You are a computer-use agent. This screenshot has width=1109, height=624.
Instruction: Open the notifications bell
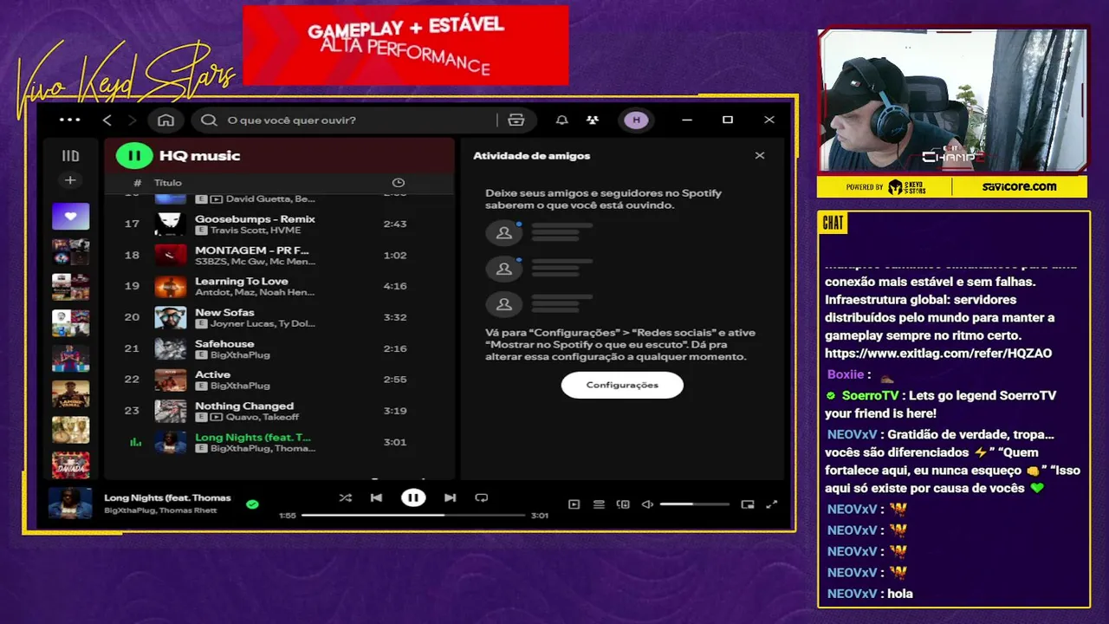562,120
